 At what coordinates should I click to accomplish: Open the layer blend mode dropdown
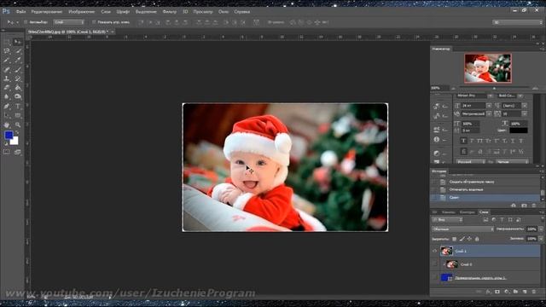[462, 229]
